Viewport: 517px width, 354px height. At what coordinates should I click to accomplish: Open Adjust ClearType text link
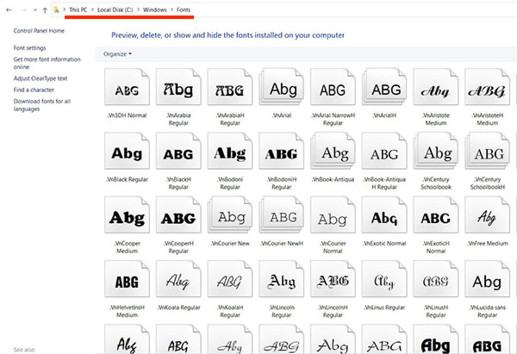[x=40, y=78]
